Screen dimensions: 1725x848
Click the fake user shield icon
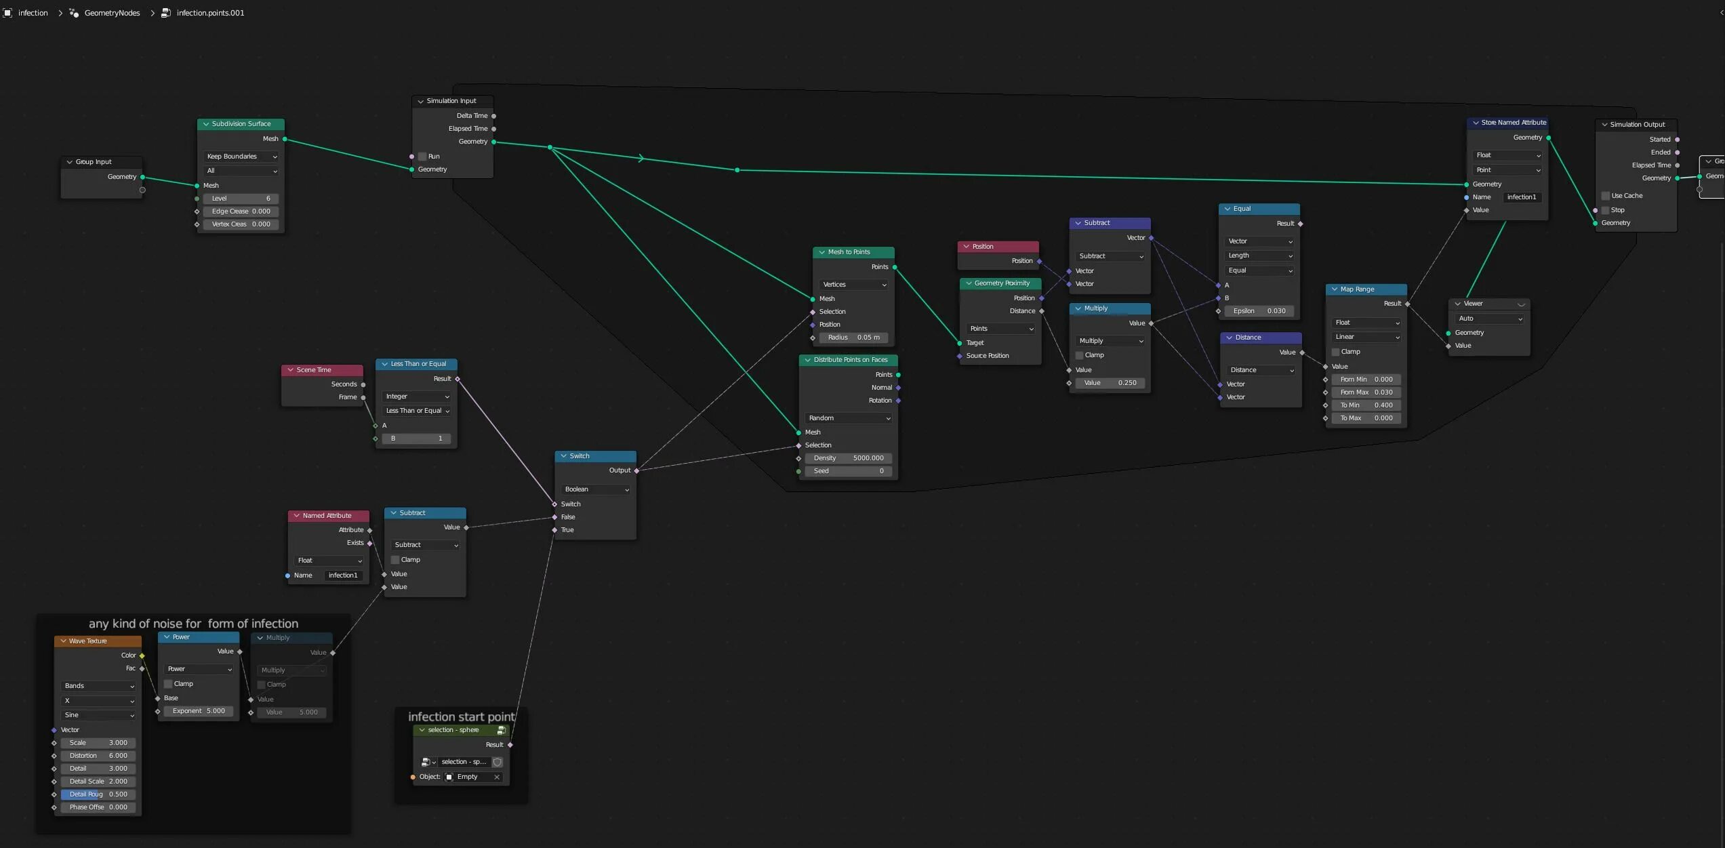point(498,762)
